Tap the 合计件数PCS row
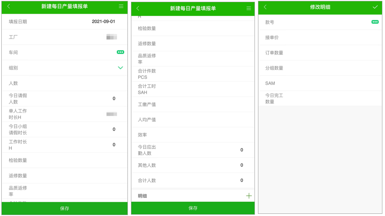 click(193, 74)
